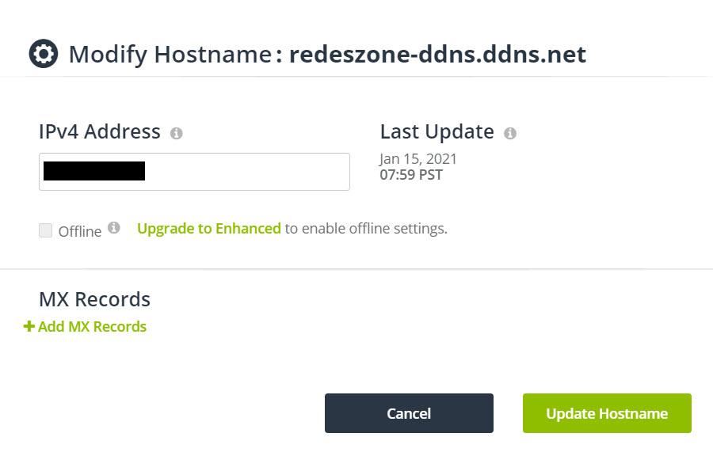Click the MX Records section heading
The height and width of the screenshot is (452, 713).
coord(94,299)
